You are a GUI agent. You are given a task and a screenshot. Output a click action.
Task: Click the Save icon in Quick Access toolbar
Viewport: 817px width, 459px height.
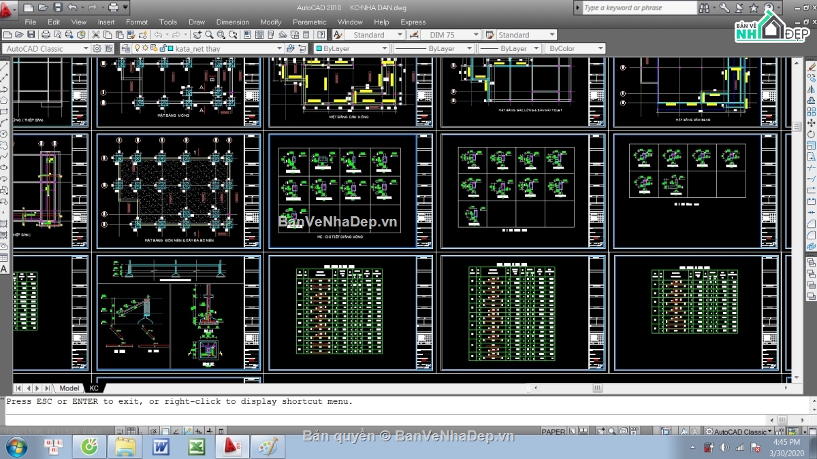coord(57,7)
